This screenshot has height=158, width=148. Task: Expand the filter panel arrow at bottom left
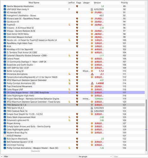click(x=2, y=156)
